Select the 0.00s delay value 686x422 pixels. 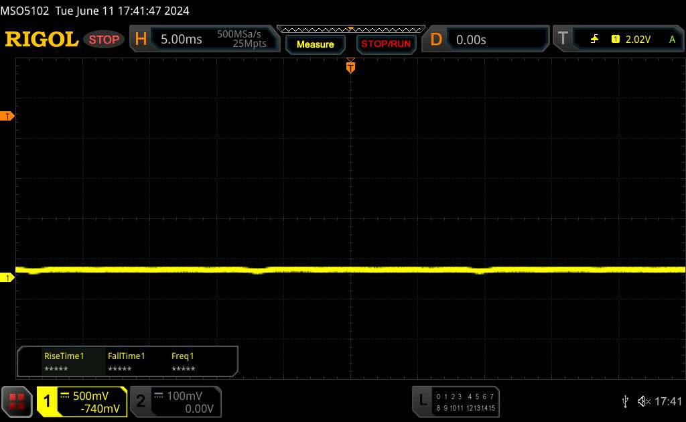471,40
